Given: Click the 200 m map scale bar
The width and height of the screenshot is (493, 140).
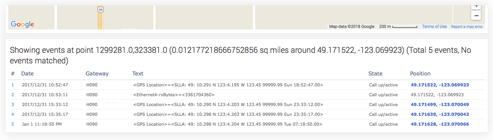Looking at the screenshot, I should pyautogui.click(x=398, y=27).
